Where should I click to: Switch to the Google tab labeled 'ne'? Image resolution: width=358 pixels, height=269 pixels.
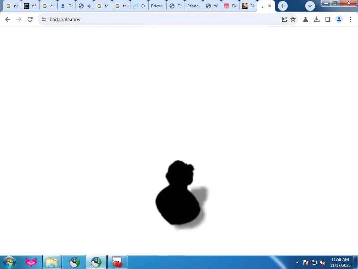(12, 6)
